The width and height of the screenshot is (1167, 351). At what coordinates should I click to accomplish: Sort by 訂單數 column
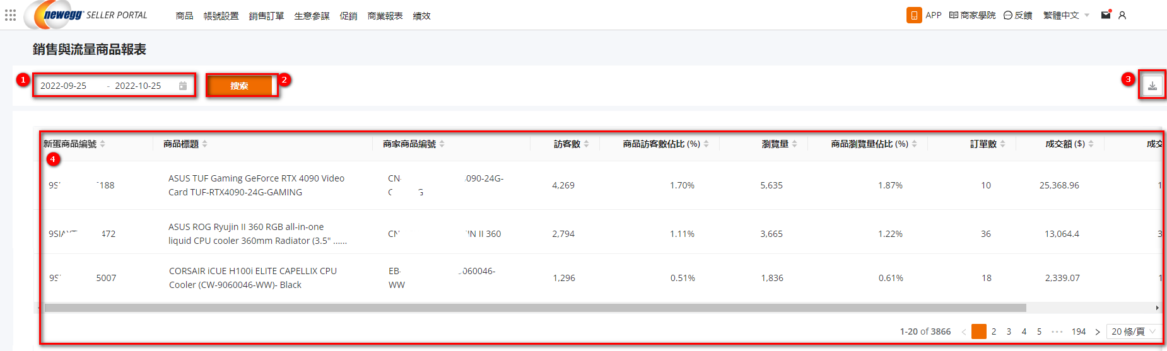[x=987, y=144]
